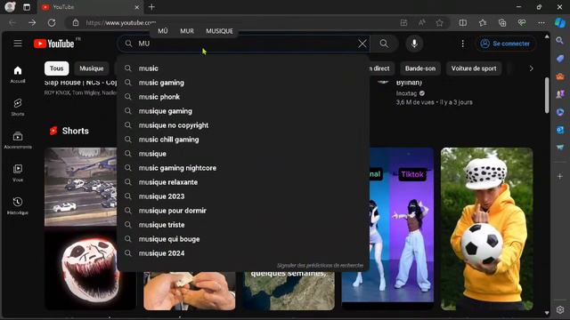Go to the YouTube logo home link
The width and height of the screenshot is (570, 320).
point(54,44)
